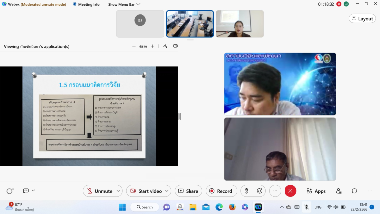
Task: Open the Layout options
Action: [362, 19]
